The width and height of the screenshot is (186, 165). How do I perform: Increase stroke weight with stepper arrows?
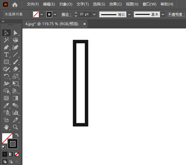coord(76,13)
